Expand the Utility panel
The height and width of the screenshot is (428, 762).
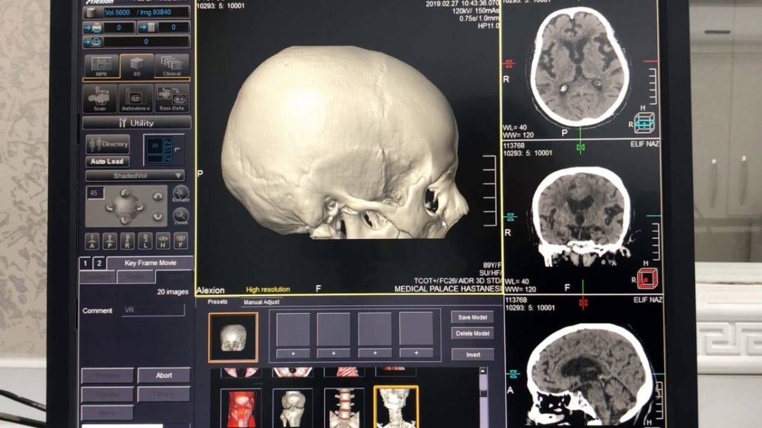pos(137,123)
